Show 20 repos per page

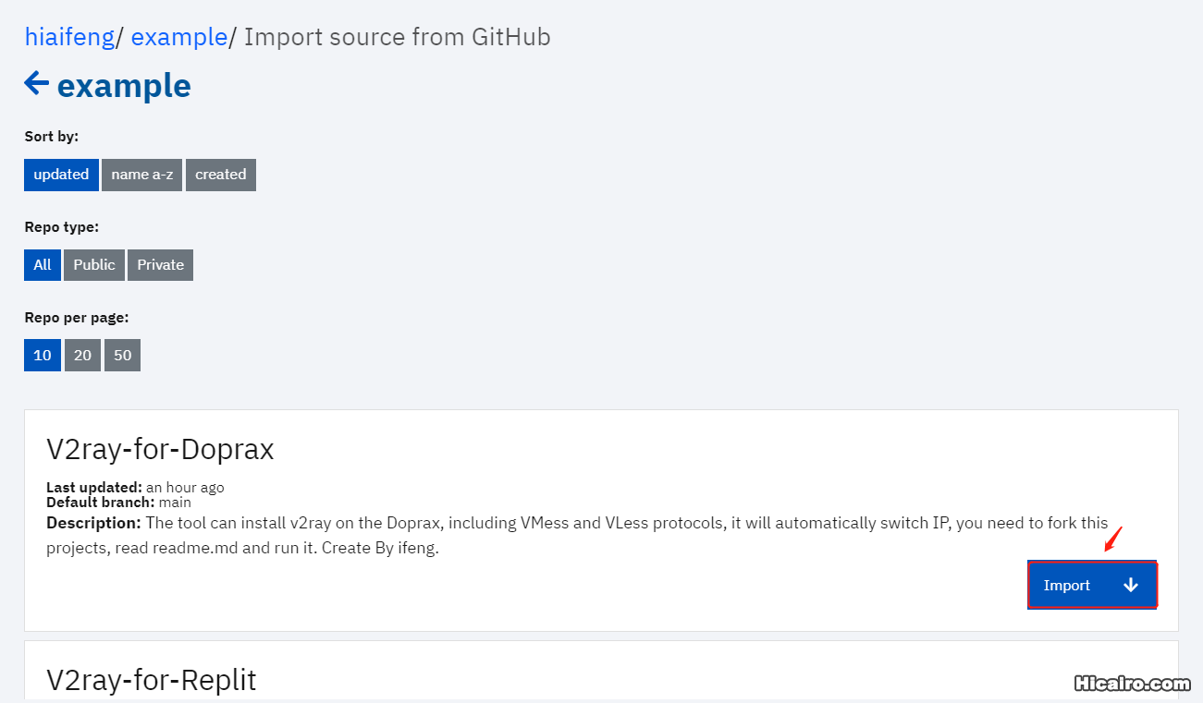tap(82, 356)
